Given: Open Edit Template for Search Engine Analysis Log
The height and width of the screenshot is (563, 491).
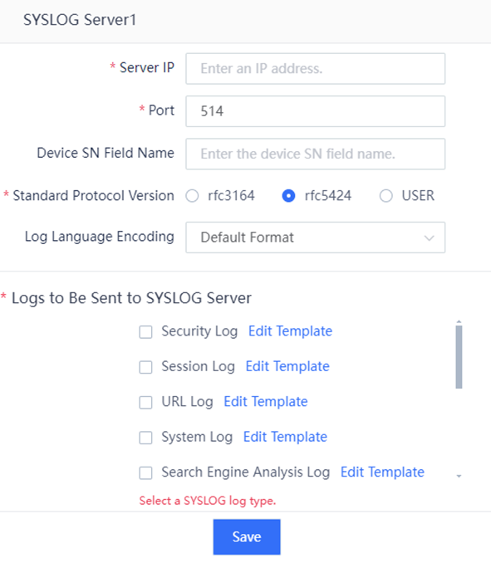Looking at the screenshot, I should pyautogui.click(x=382, y=472).
